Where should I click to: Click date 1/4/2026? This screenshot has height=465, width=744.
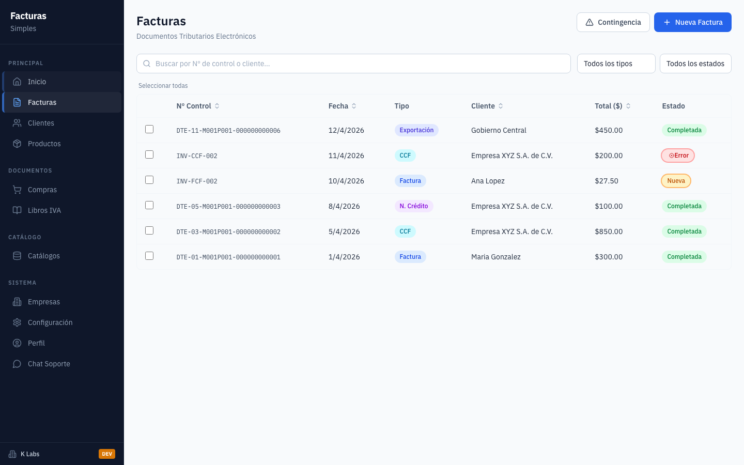click(344, 257)
